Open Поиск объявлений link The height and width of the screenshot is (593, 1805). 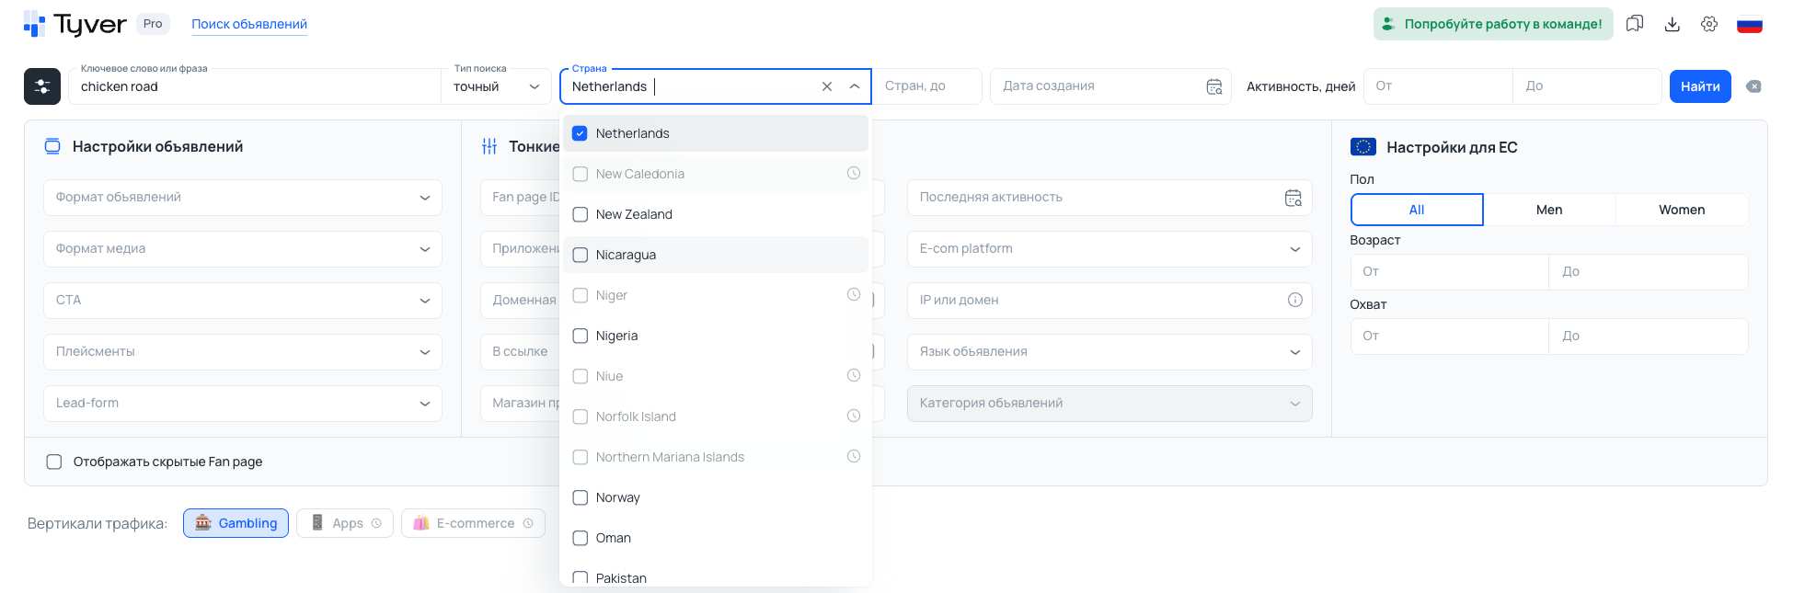click(x=249, y=24)
